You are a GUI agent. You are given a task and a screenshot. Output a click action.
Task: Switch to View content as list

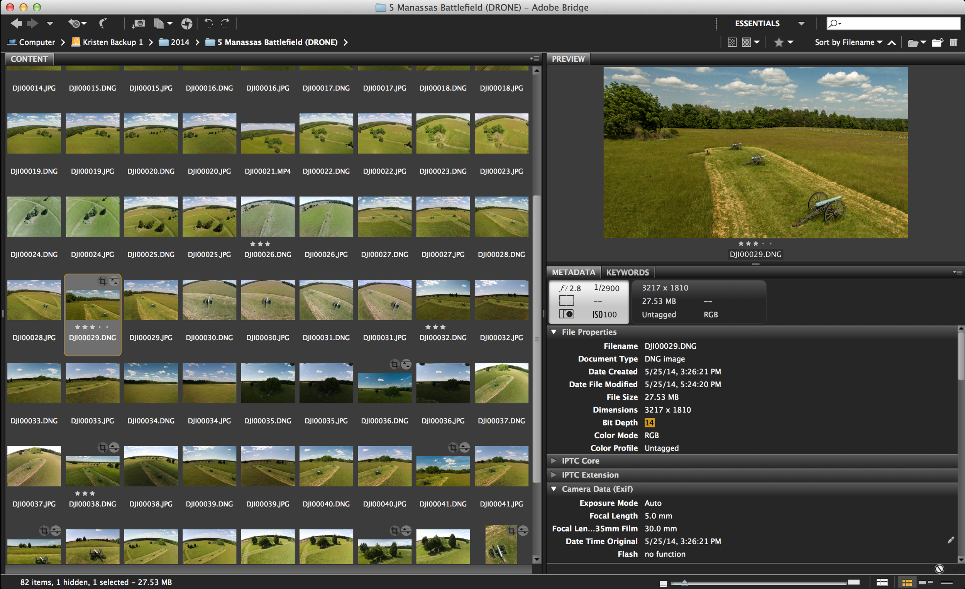(x=946, y=582)
